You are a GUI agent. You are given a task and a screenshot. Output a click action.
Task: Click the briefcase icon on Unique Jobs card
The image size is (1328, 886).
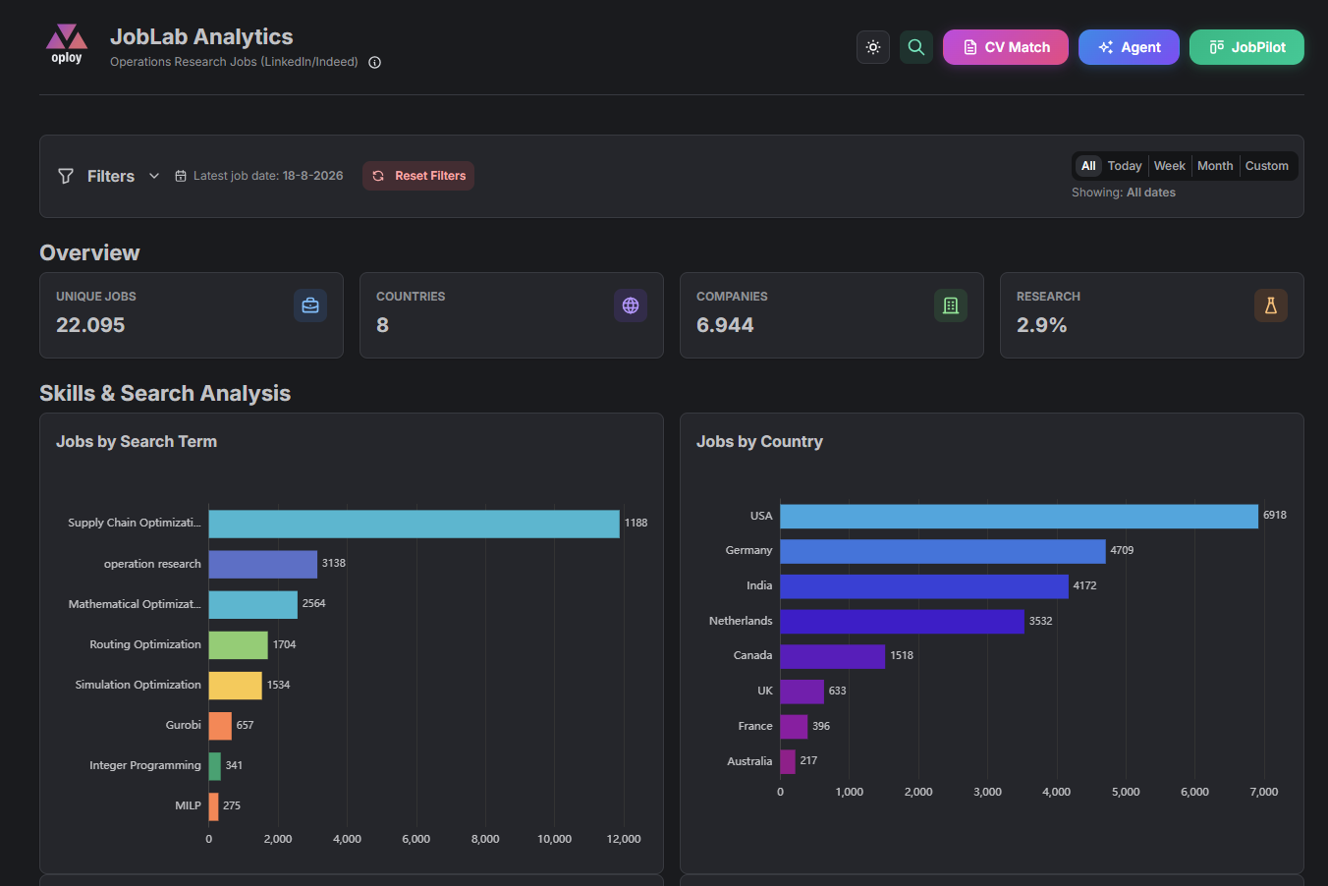click(310, 305)
